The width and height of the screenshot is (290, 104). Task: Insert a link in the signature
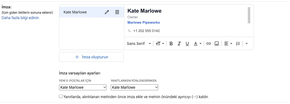point(209,44)
